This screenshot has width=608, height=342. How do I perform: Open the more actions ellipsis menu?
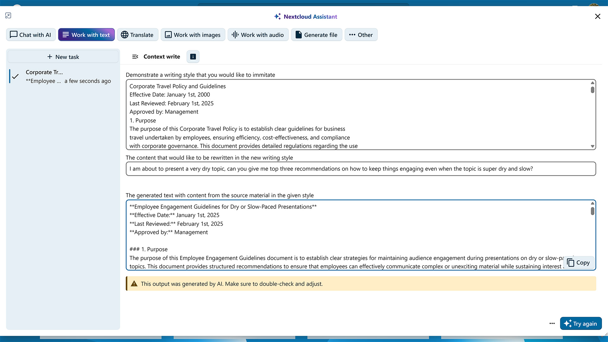pos(552,323)
